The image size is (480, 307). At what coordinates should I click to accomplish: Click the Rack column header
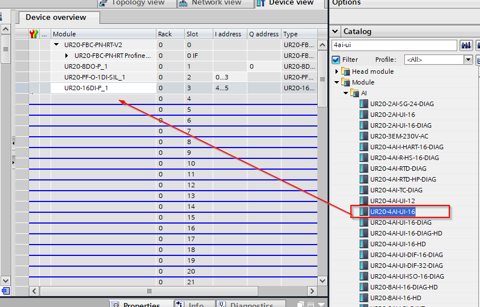tap(170, 34)
